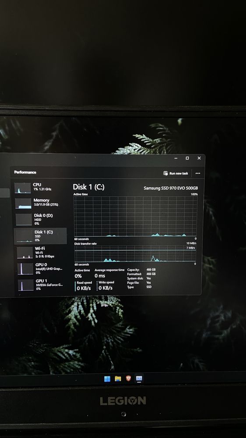Launch Brave browser from the taskbar

coord(128,378)
